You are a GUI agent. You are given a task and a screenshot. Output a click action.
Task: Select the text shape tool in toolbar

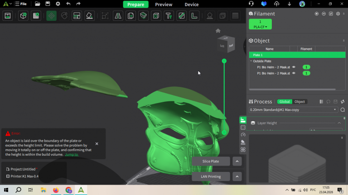(x=169, y=16)
